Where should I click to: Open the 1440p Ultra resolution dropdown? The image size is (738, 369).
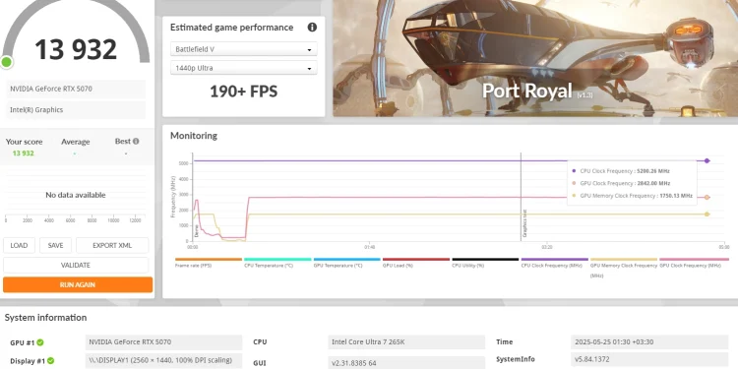coord(244,68)
